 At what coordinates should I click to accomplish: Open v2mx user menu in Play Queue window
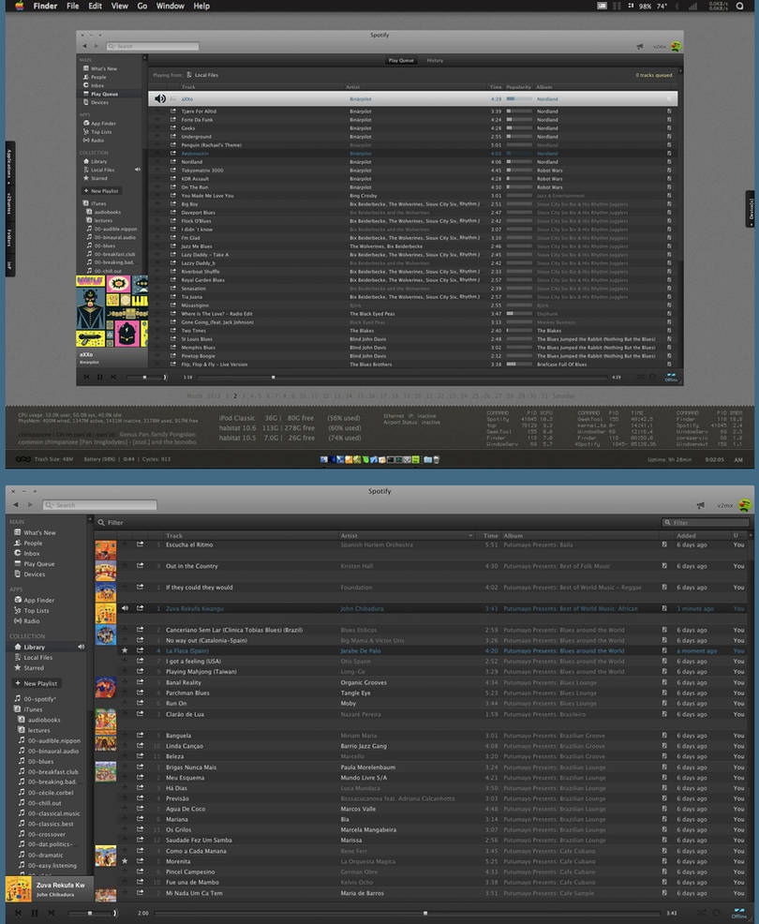coord(660,46)
